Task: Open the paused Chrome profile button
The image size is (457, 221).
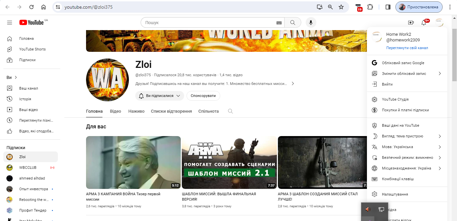Action: [419, 7]
